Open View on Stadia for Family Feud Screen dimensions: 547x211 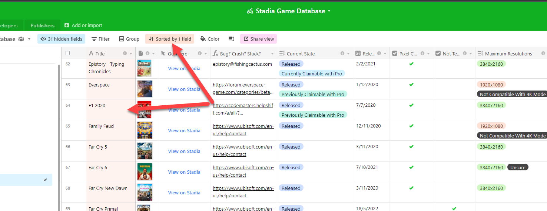[184, 130]
